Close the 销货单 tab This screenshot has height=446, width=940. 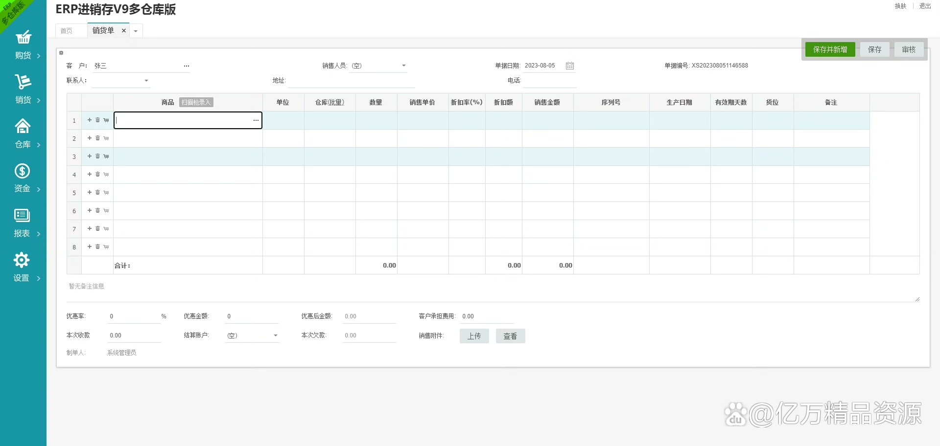(x=124, y=30)
